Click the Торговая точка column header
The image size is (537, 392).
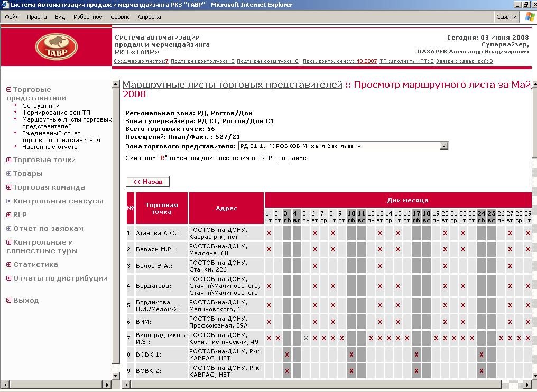(x=162, y=208)
